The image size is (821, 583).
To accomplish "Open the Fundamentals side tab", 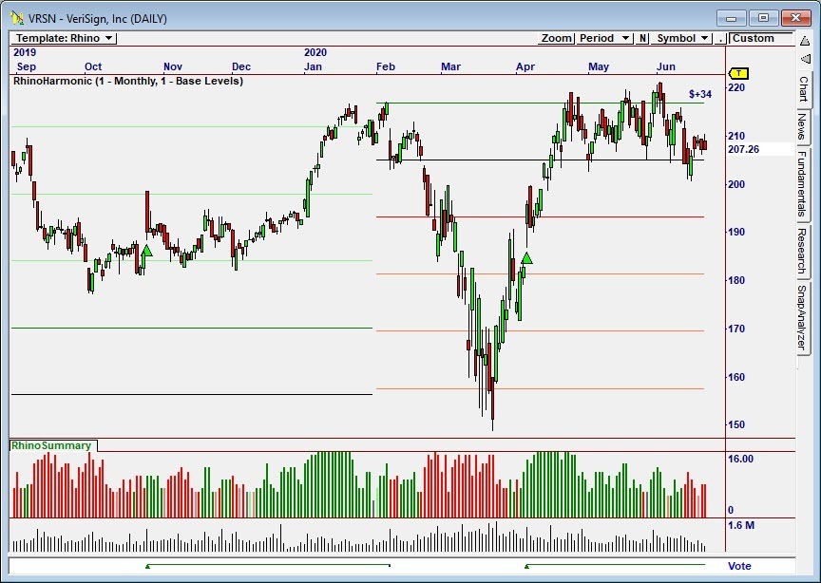I will [x=802, y=183].
